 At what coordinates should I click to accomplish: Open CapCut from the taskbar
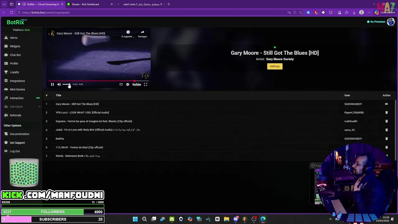(217, 219)
